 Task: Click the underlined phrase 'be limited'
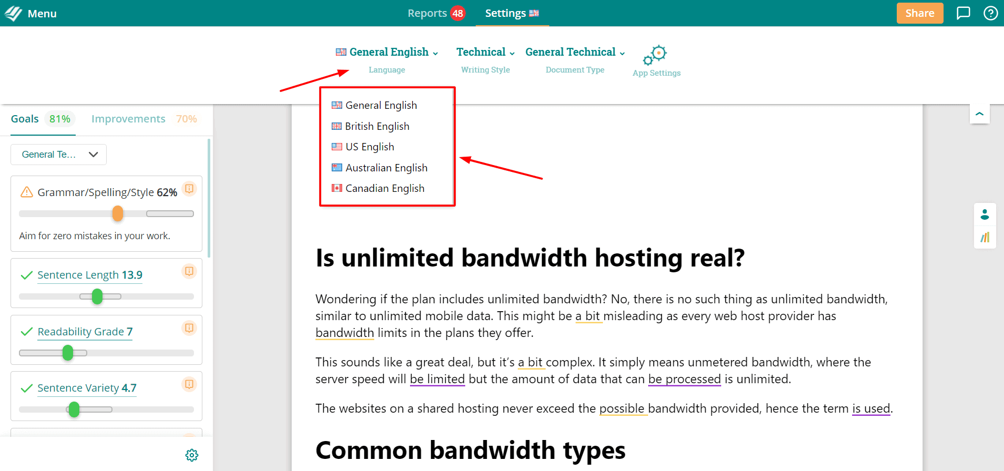tap(437, 379)
